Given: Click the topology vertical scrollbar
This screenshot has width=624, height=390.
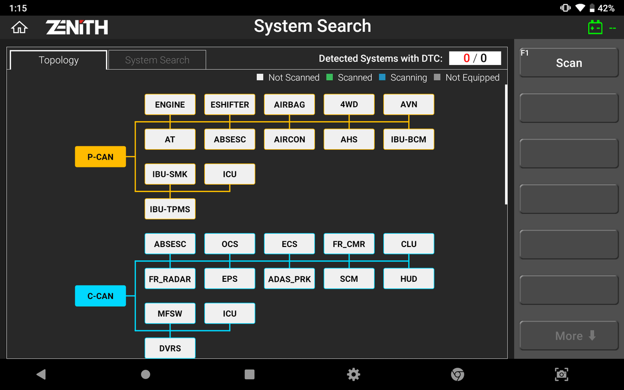Looking at the screenshot, I should point(506,145).
